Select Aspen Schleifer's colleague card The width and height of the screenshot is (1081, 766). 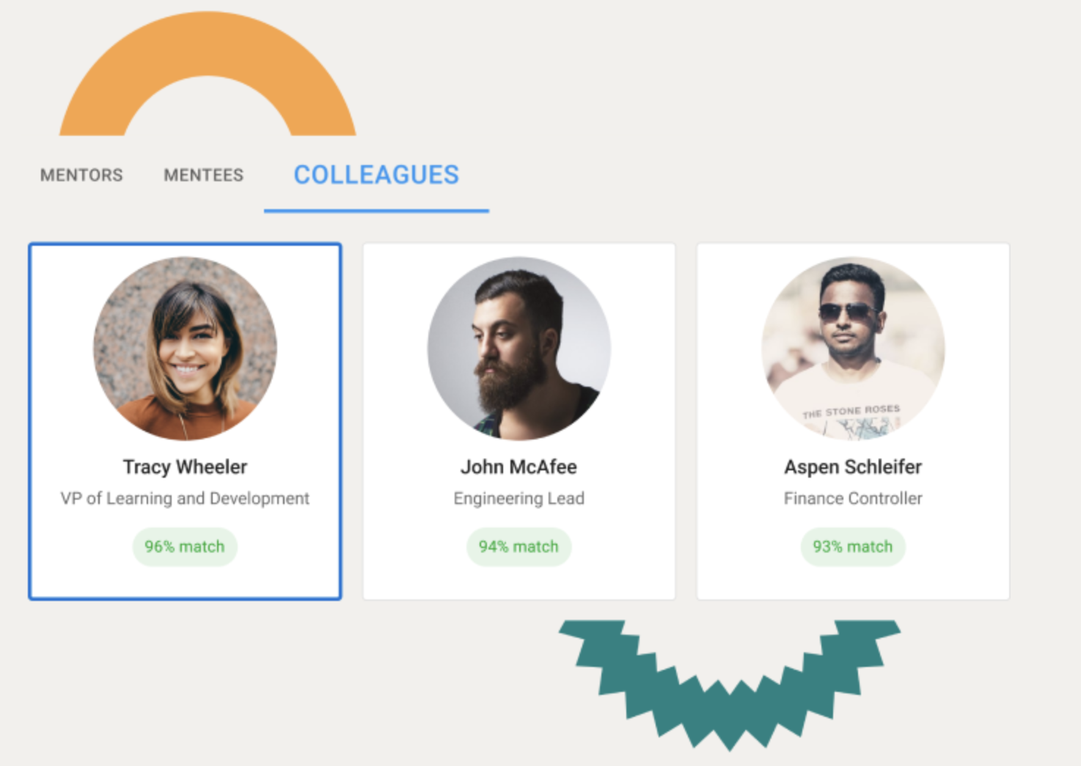point(853,421)
